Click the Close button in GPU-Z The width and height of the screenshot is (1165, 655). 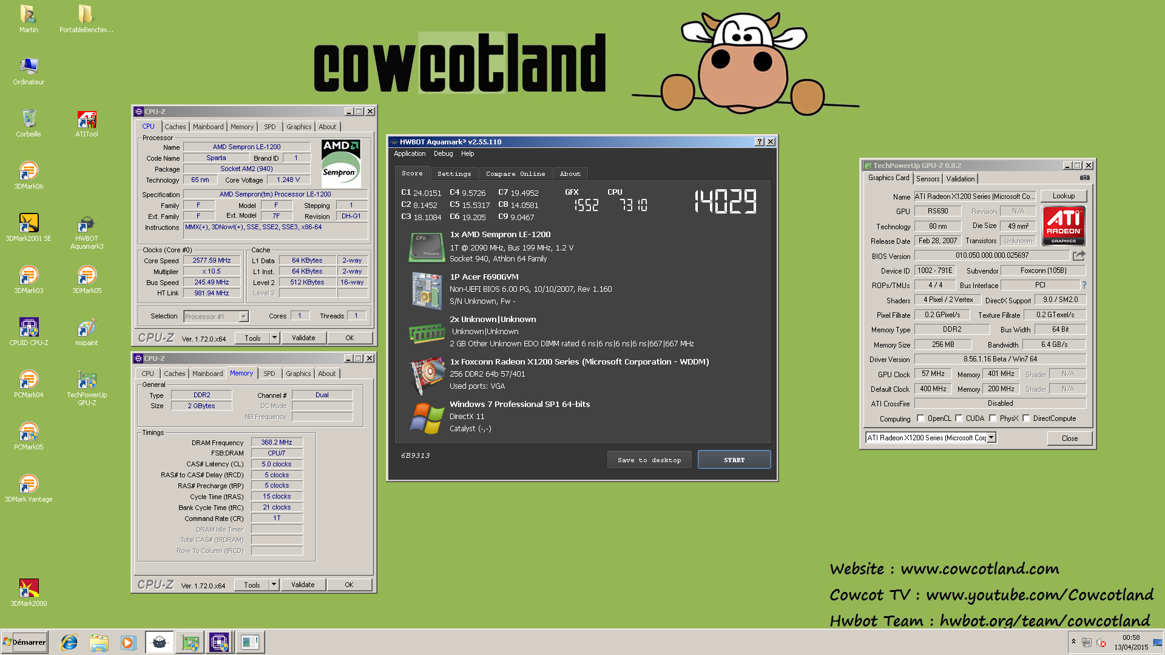click(x=1070, y=438)
